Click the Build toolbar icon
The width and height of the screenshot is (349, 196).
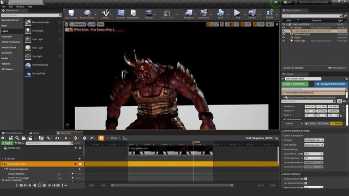click(220, 13)
